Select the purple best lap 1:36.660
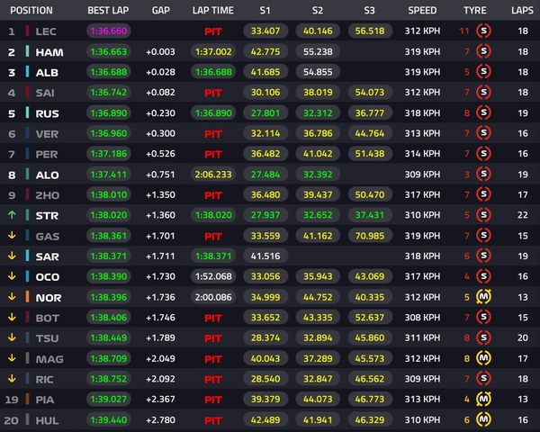Viewport: 540px width, 432px height. click(109, 31)
